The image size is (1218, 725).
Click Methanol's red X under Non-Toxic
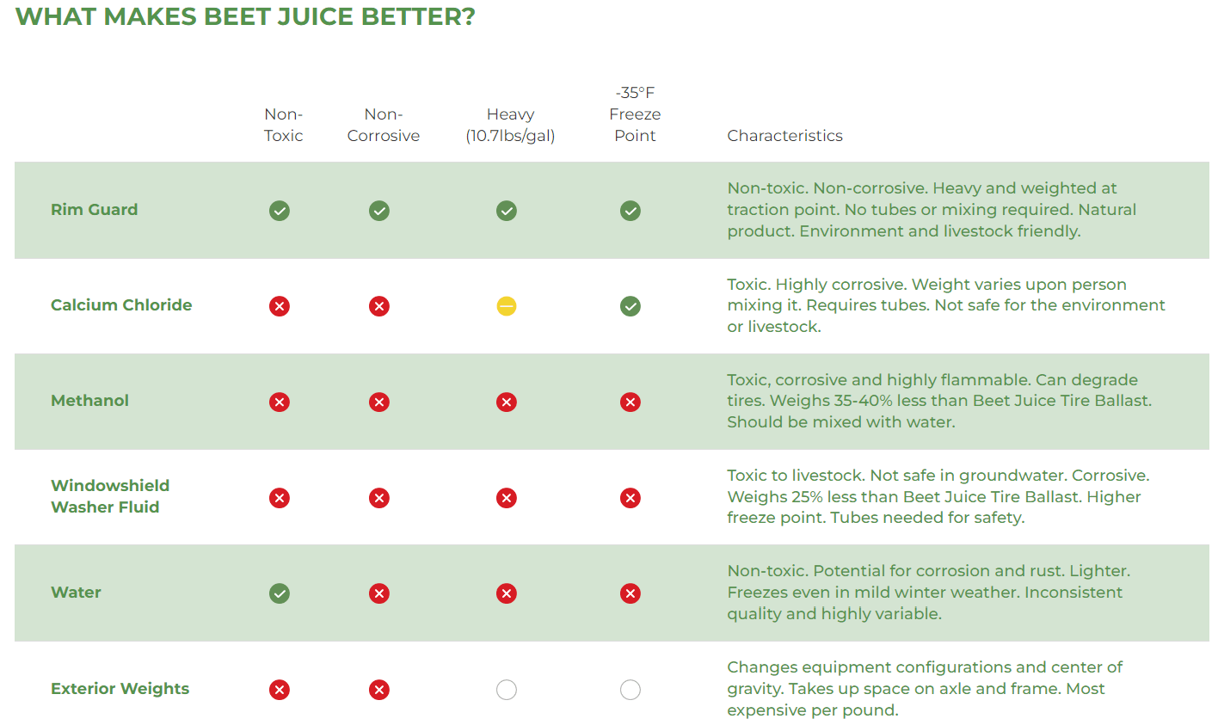tap(280, 402)
